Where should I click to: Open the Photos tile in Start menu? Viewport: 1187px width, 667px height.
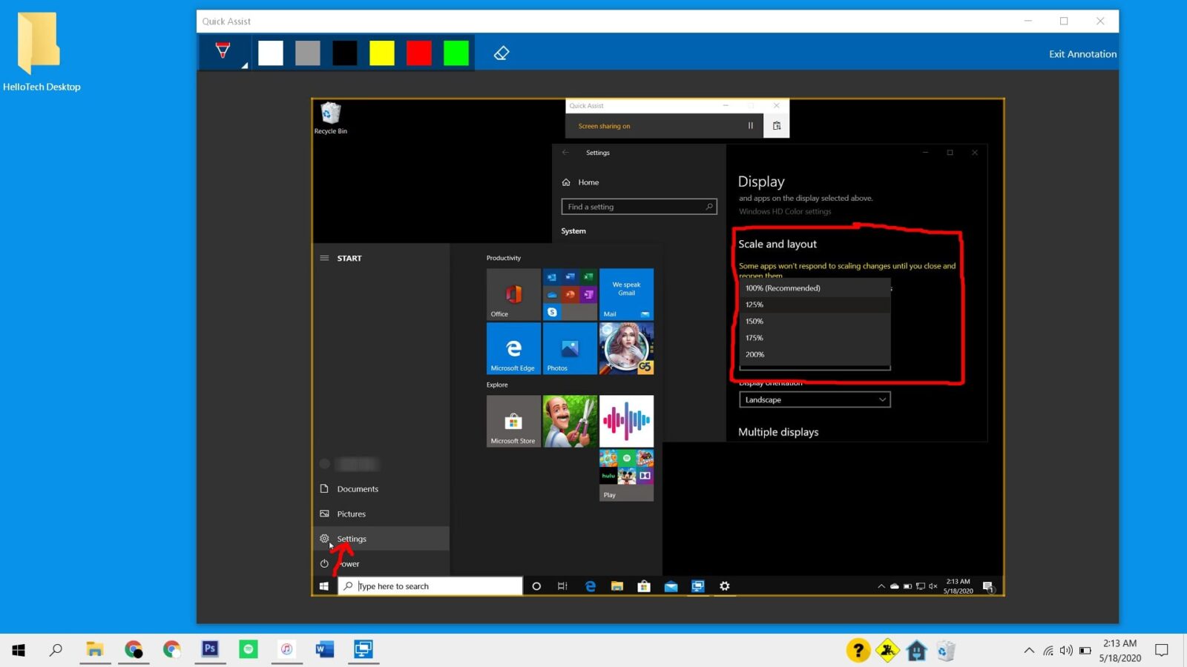[570, 348]
